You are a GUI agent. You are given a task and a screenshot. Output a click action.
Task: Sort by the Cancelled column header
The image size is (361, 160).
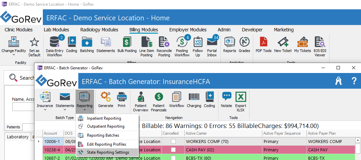tap(173, 133)
